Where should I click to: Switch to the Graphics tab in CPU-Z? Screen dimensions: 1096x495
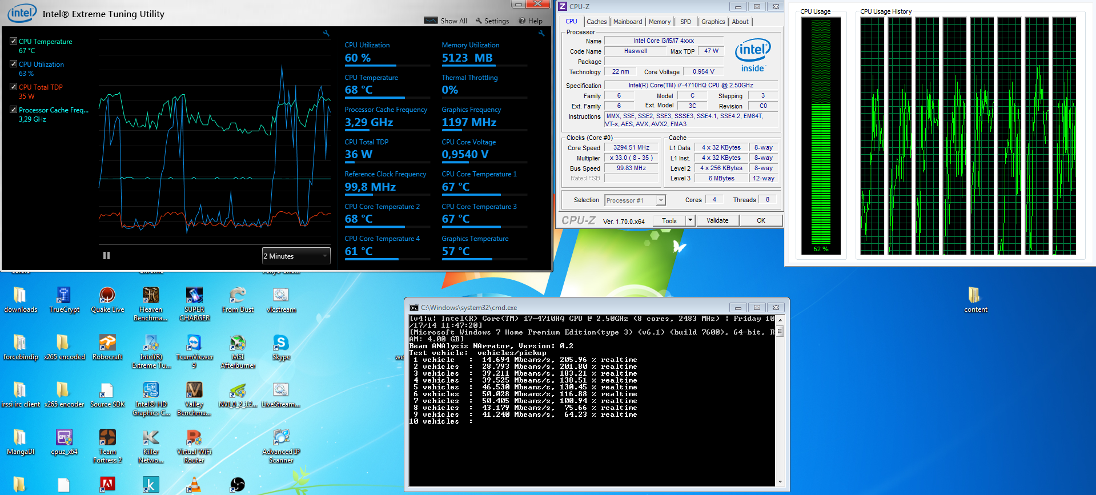[713, 22]
